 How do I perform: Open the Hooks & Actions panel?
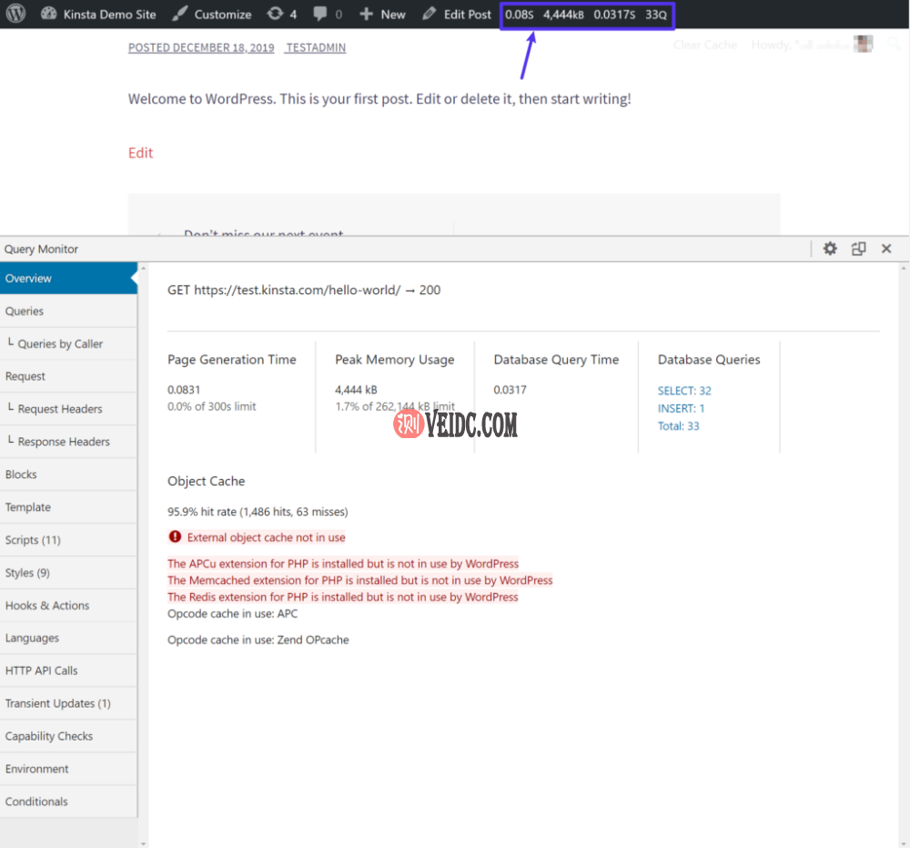click(48, 605)
